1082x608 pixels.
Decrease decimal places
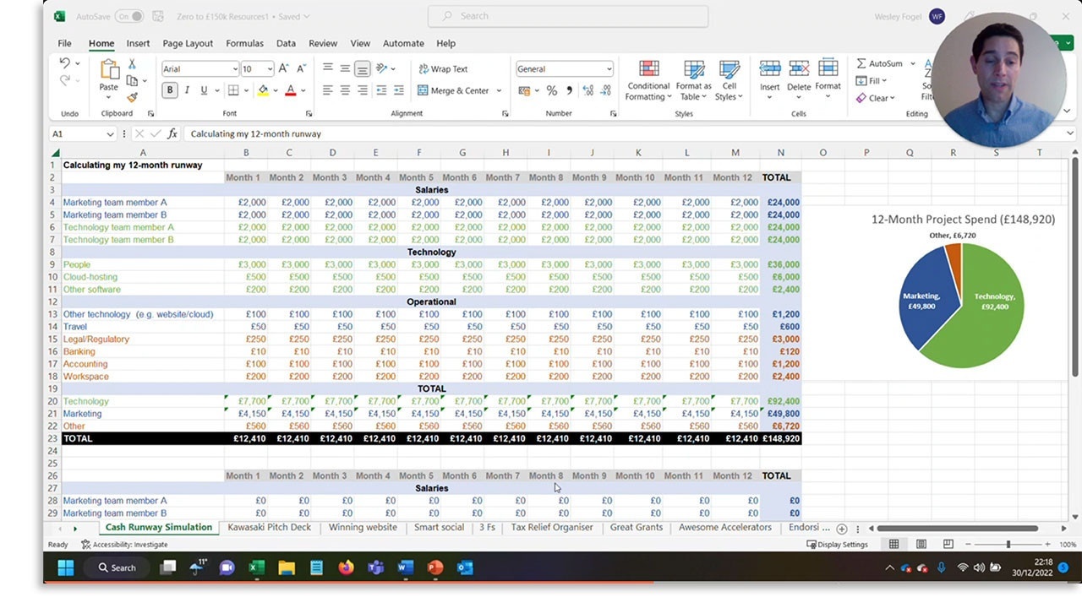[x=605, y=90]
